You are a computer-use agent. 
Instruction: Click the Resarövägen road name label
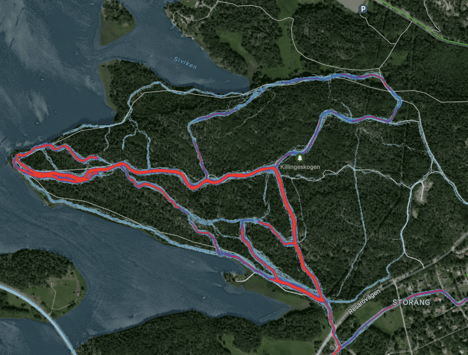point(364,301)
